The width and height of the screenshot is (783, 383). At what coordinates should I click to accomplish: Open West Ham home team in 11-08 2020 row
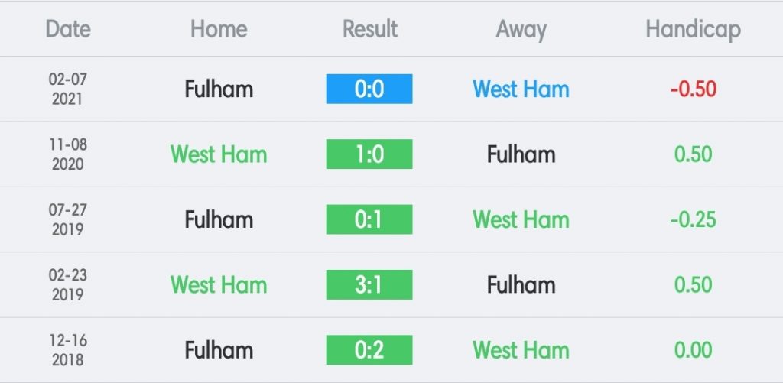(x=219, y=154)
